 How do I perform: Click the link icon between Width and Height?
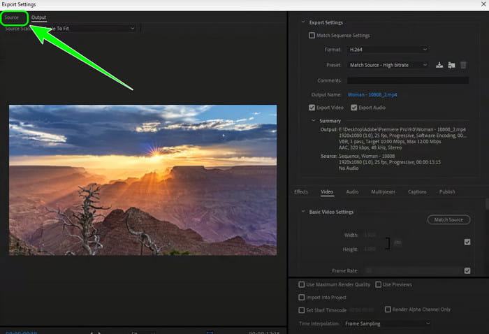[397, 242]
